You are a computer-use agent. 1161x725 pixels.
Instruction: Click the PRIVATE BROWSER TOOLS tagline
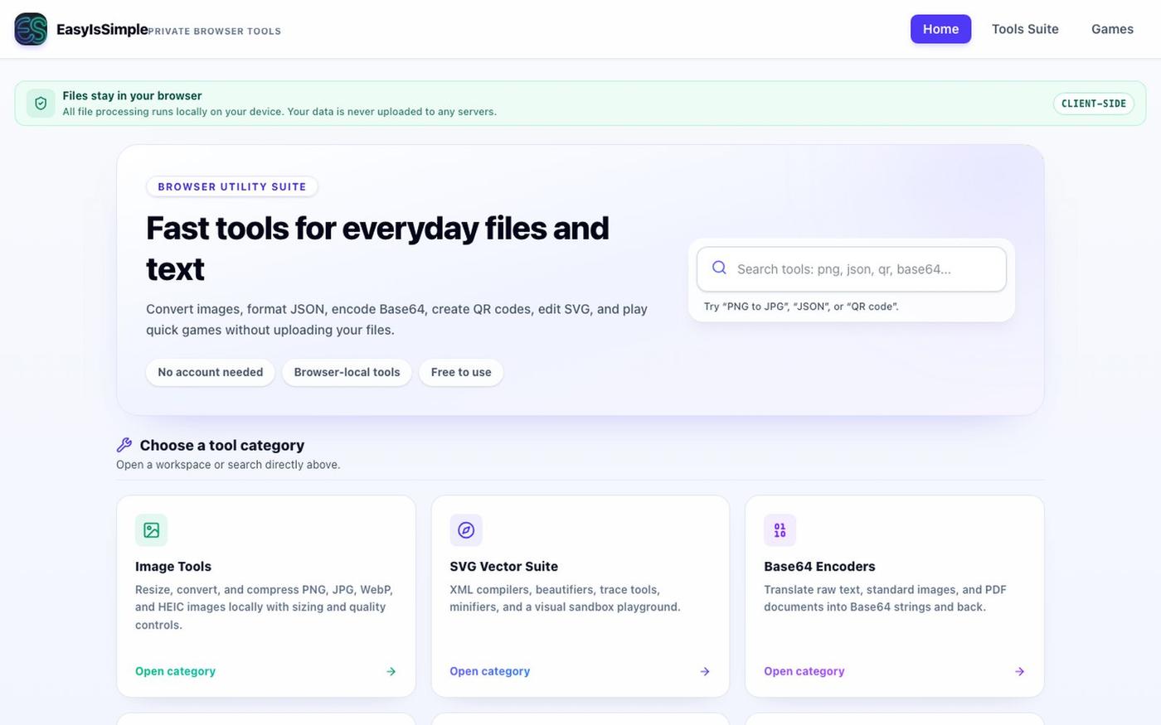pos(215,31)
